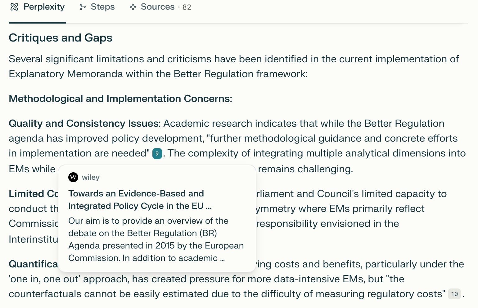Screen dimensions: 478x308
Task: Click the wiley source name in popup
Action: pyautogui.click(x=91, y=177)
